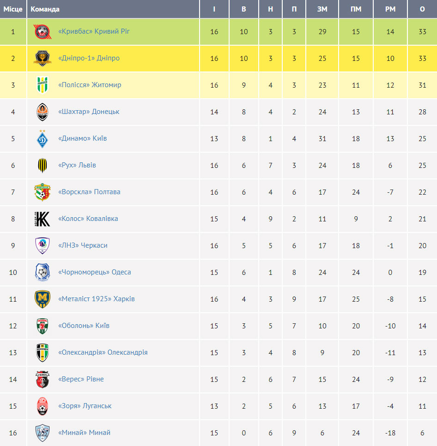Click the Команда column header
Viewport: 437px width, 446px height.
[45, 9]
